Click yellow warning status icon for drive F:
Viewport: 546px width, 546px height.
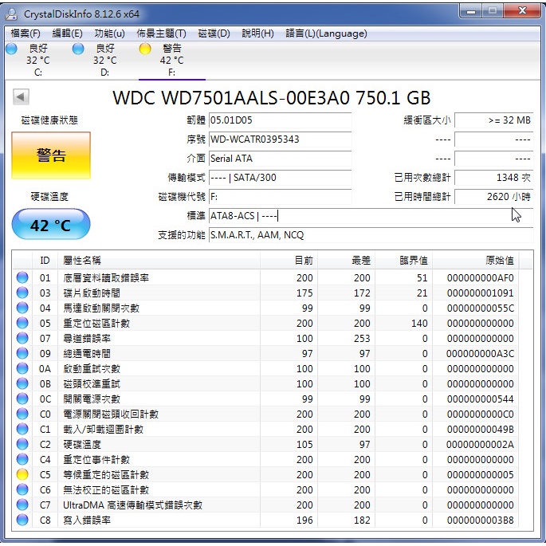coord(144,49)
